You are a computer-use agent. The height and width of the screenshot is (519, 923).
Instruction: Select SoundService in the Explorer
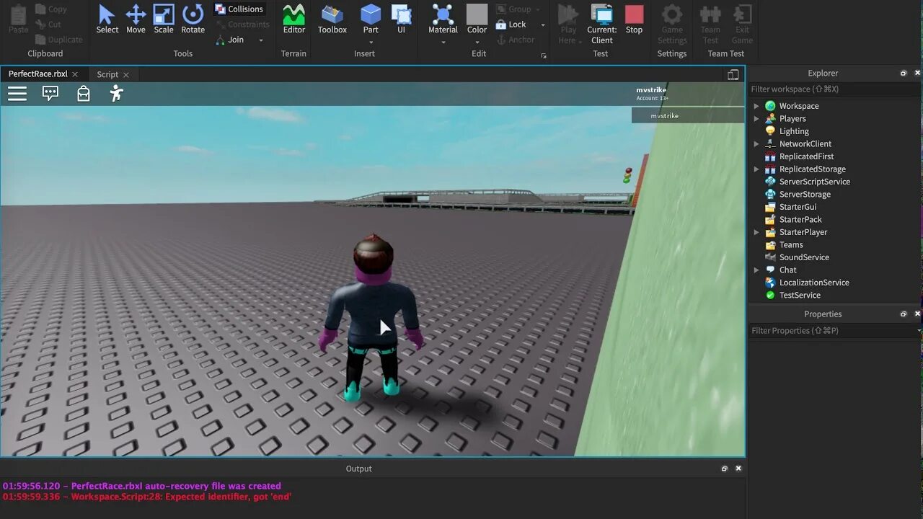[803, 257]
